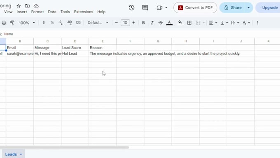Open version history clock icon
Screen dimensions: 280x158
coord(131,8)
